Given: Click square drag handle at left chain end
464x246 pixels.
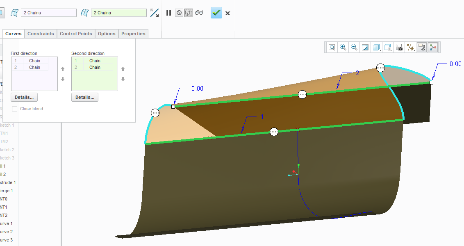Looking at the screenshot, I should [173, 107].
